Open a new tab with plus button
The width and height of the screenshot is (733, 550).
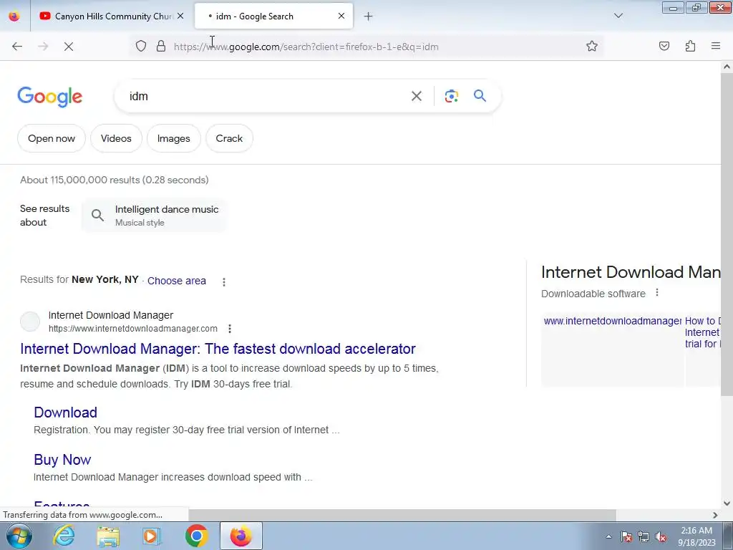(369, 16)
